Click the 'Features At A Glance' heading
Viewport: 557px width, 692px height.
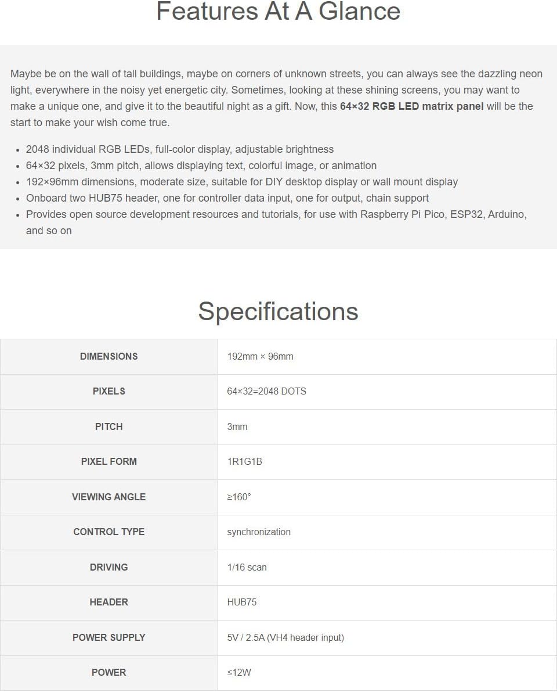278,12
